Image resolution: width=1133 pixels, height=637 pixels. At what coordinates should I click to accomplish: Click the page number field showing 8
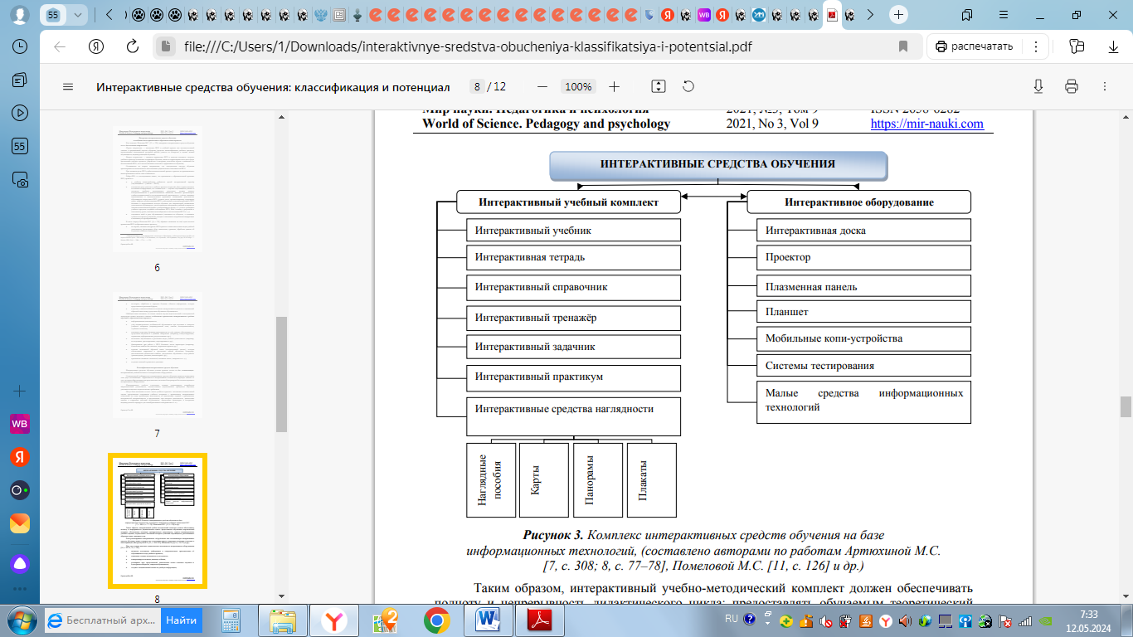[477, 86]
